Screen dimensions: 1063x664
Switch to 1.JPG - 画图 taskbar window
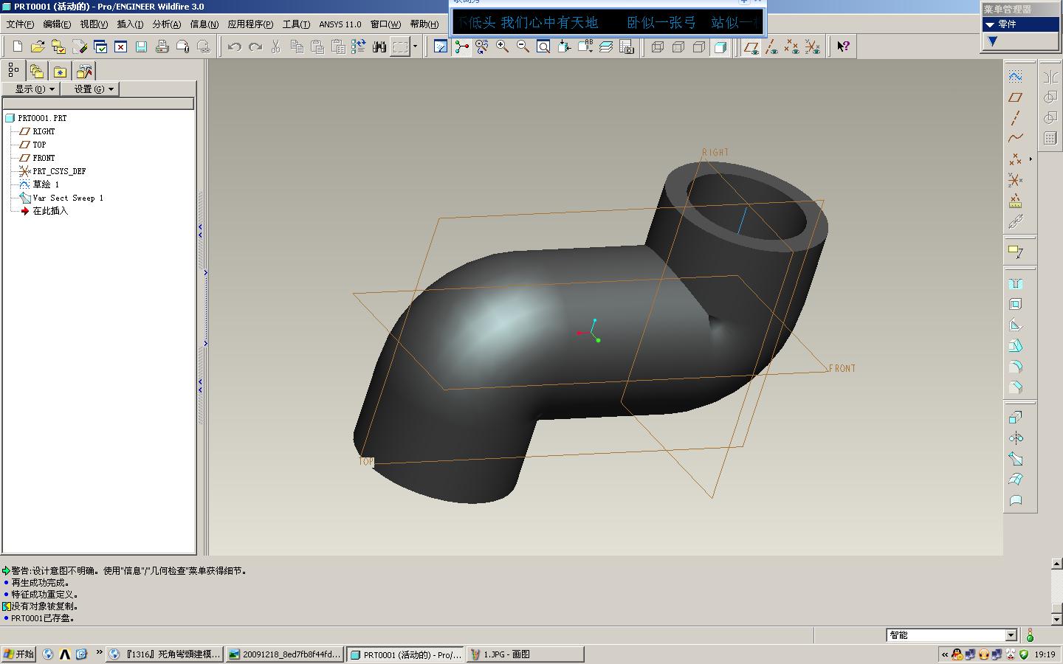525,654
